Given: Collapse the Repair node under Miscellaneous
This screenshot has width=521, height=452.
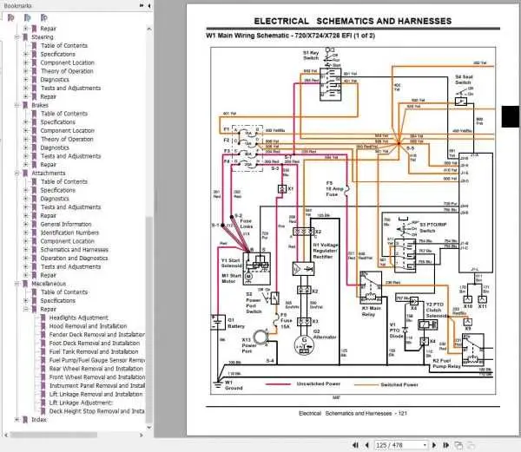Looking at the screenshot, I should click(25, 310).
